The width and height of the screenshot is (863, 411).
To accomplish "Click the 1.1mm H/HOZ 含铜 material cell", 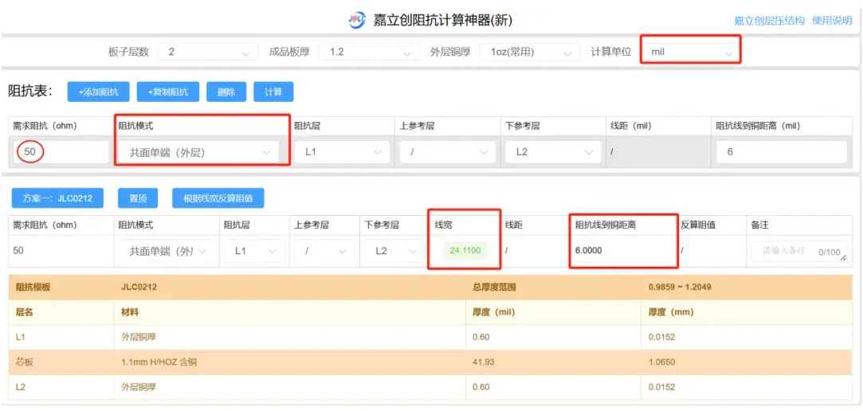I will click(x=159, y=362).
